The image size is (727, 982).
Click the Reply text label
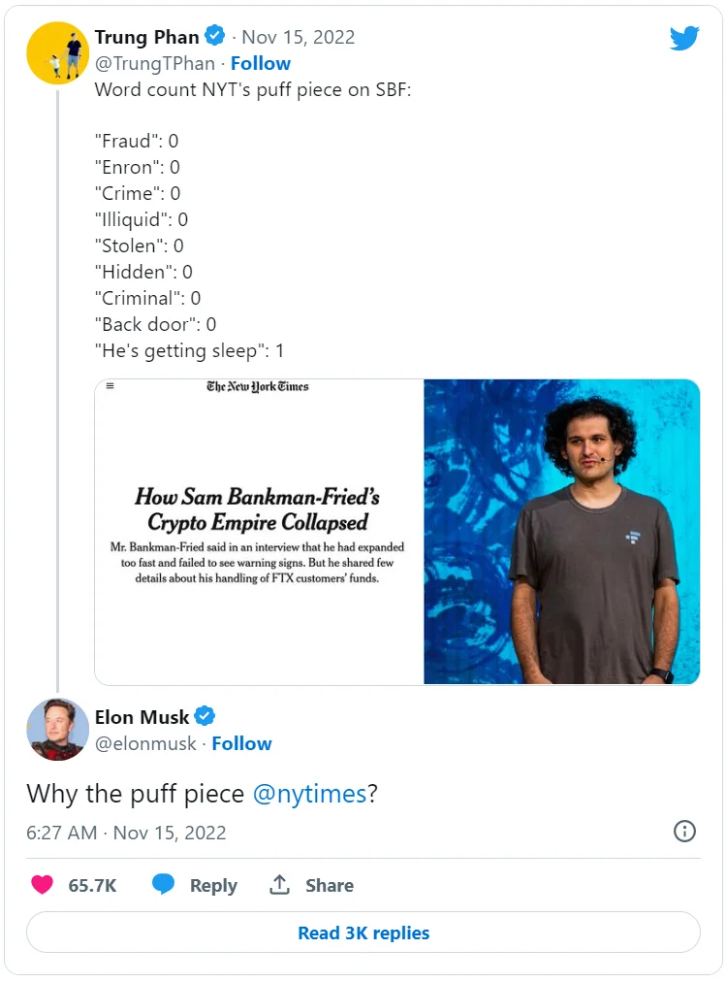point(213,885)
